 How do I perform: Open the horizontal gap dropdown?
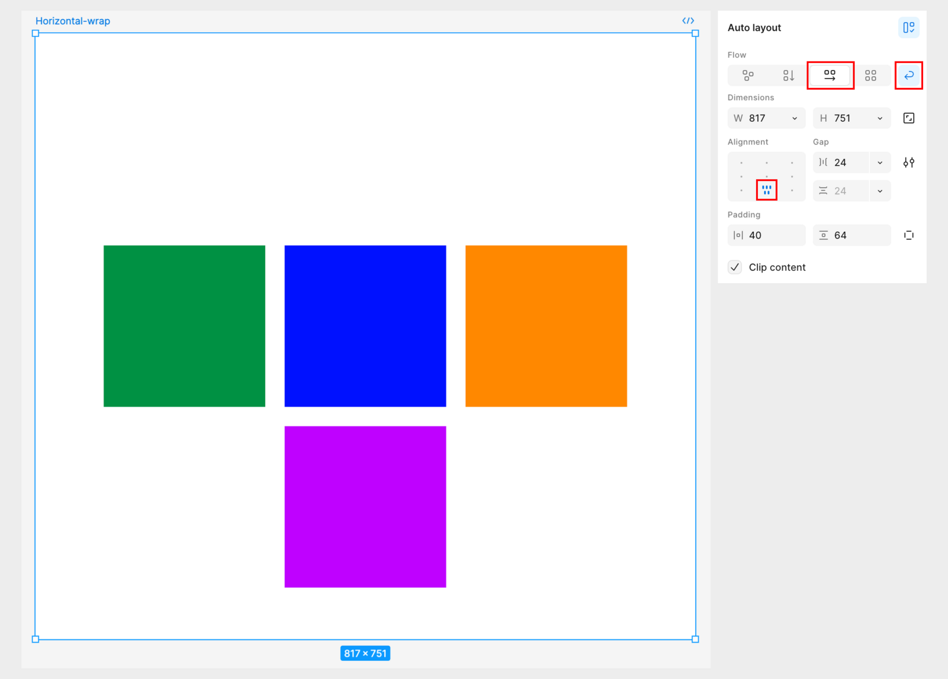click(880, 162)
